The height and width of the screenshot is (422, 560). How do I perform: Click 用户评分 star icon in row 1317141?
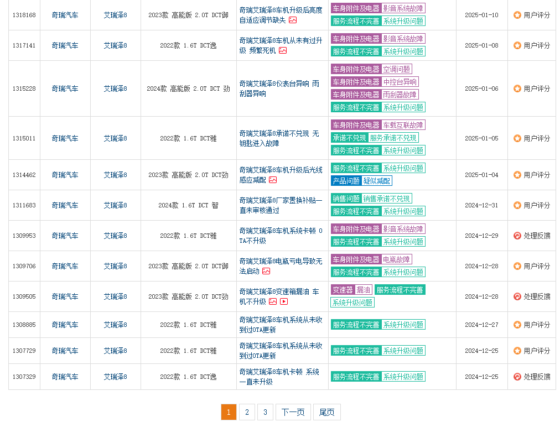[x=517, y=45]
